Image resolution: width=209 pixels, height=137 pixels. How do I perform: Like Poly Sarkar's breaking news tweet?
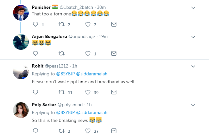point(87,131)
